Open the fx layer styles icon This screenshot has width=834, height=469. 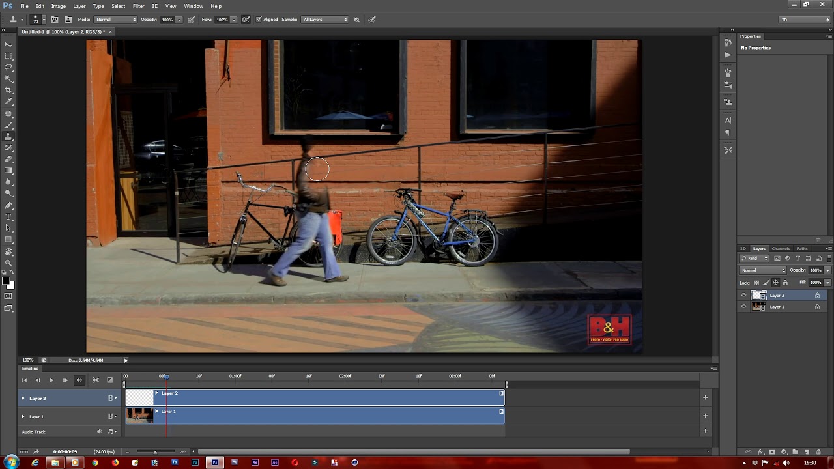(x=760, y=452)
